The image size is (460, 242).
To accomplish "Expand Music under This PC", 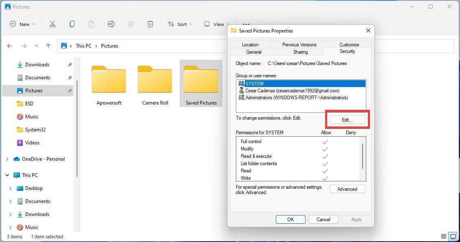I will tap(10, 227).
